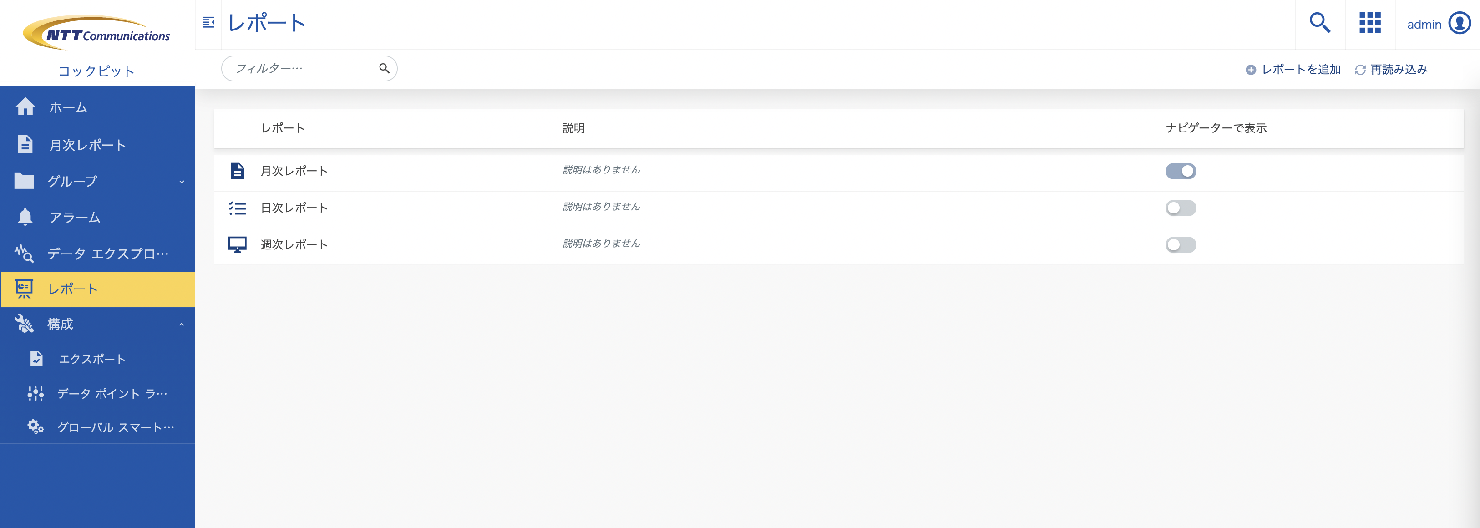The height and width of the screenshot is (528, 1480).
Task: Click the アラーム bell icon
Action: click(x=25, y=217)
